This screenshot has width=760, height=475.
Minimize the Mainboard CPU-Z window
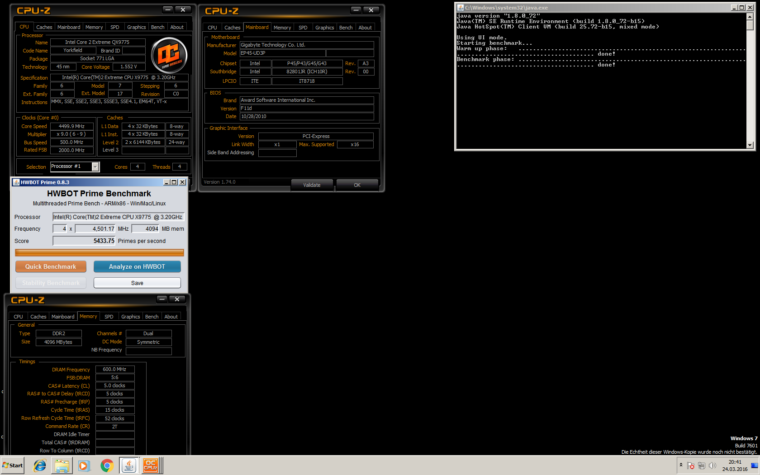coord(356,10)
